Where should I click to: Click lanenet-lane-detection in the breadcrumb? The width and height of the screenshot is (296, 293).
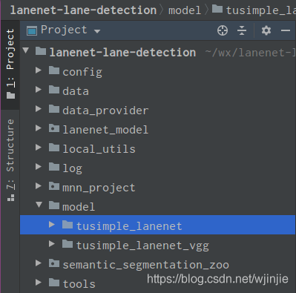(83, 10)
